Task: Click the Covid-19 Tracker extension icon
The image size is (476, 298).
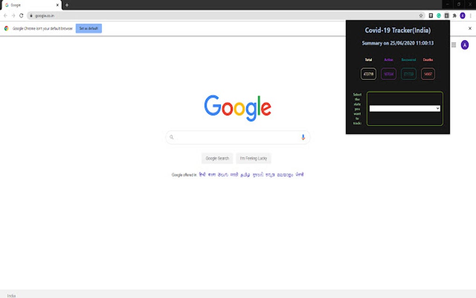Action: [446, 15]
